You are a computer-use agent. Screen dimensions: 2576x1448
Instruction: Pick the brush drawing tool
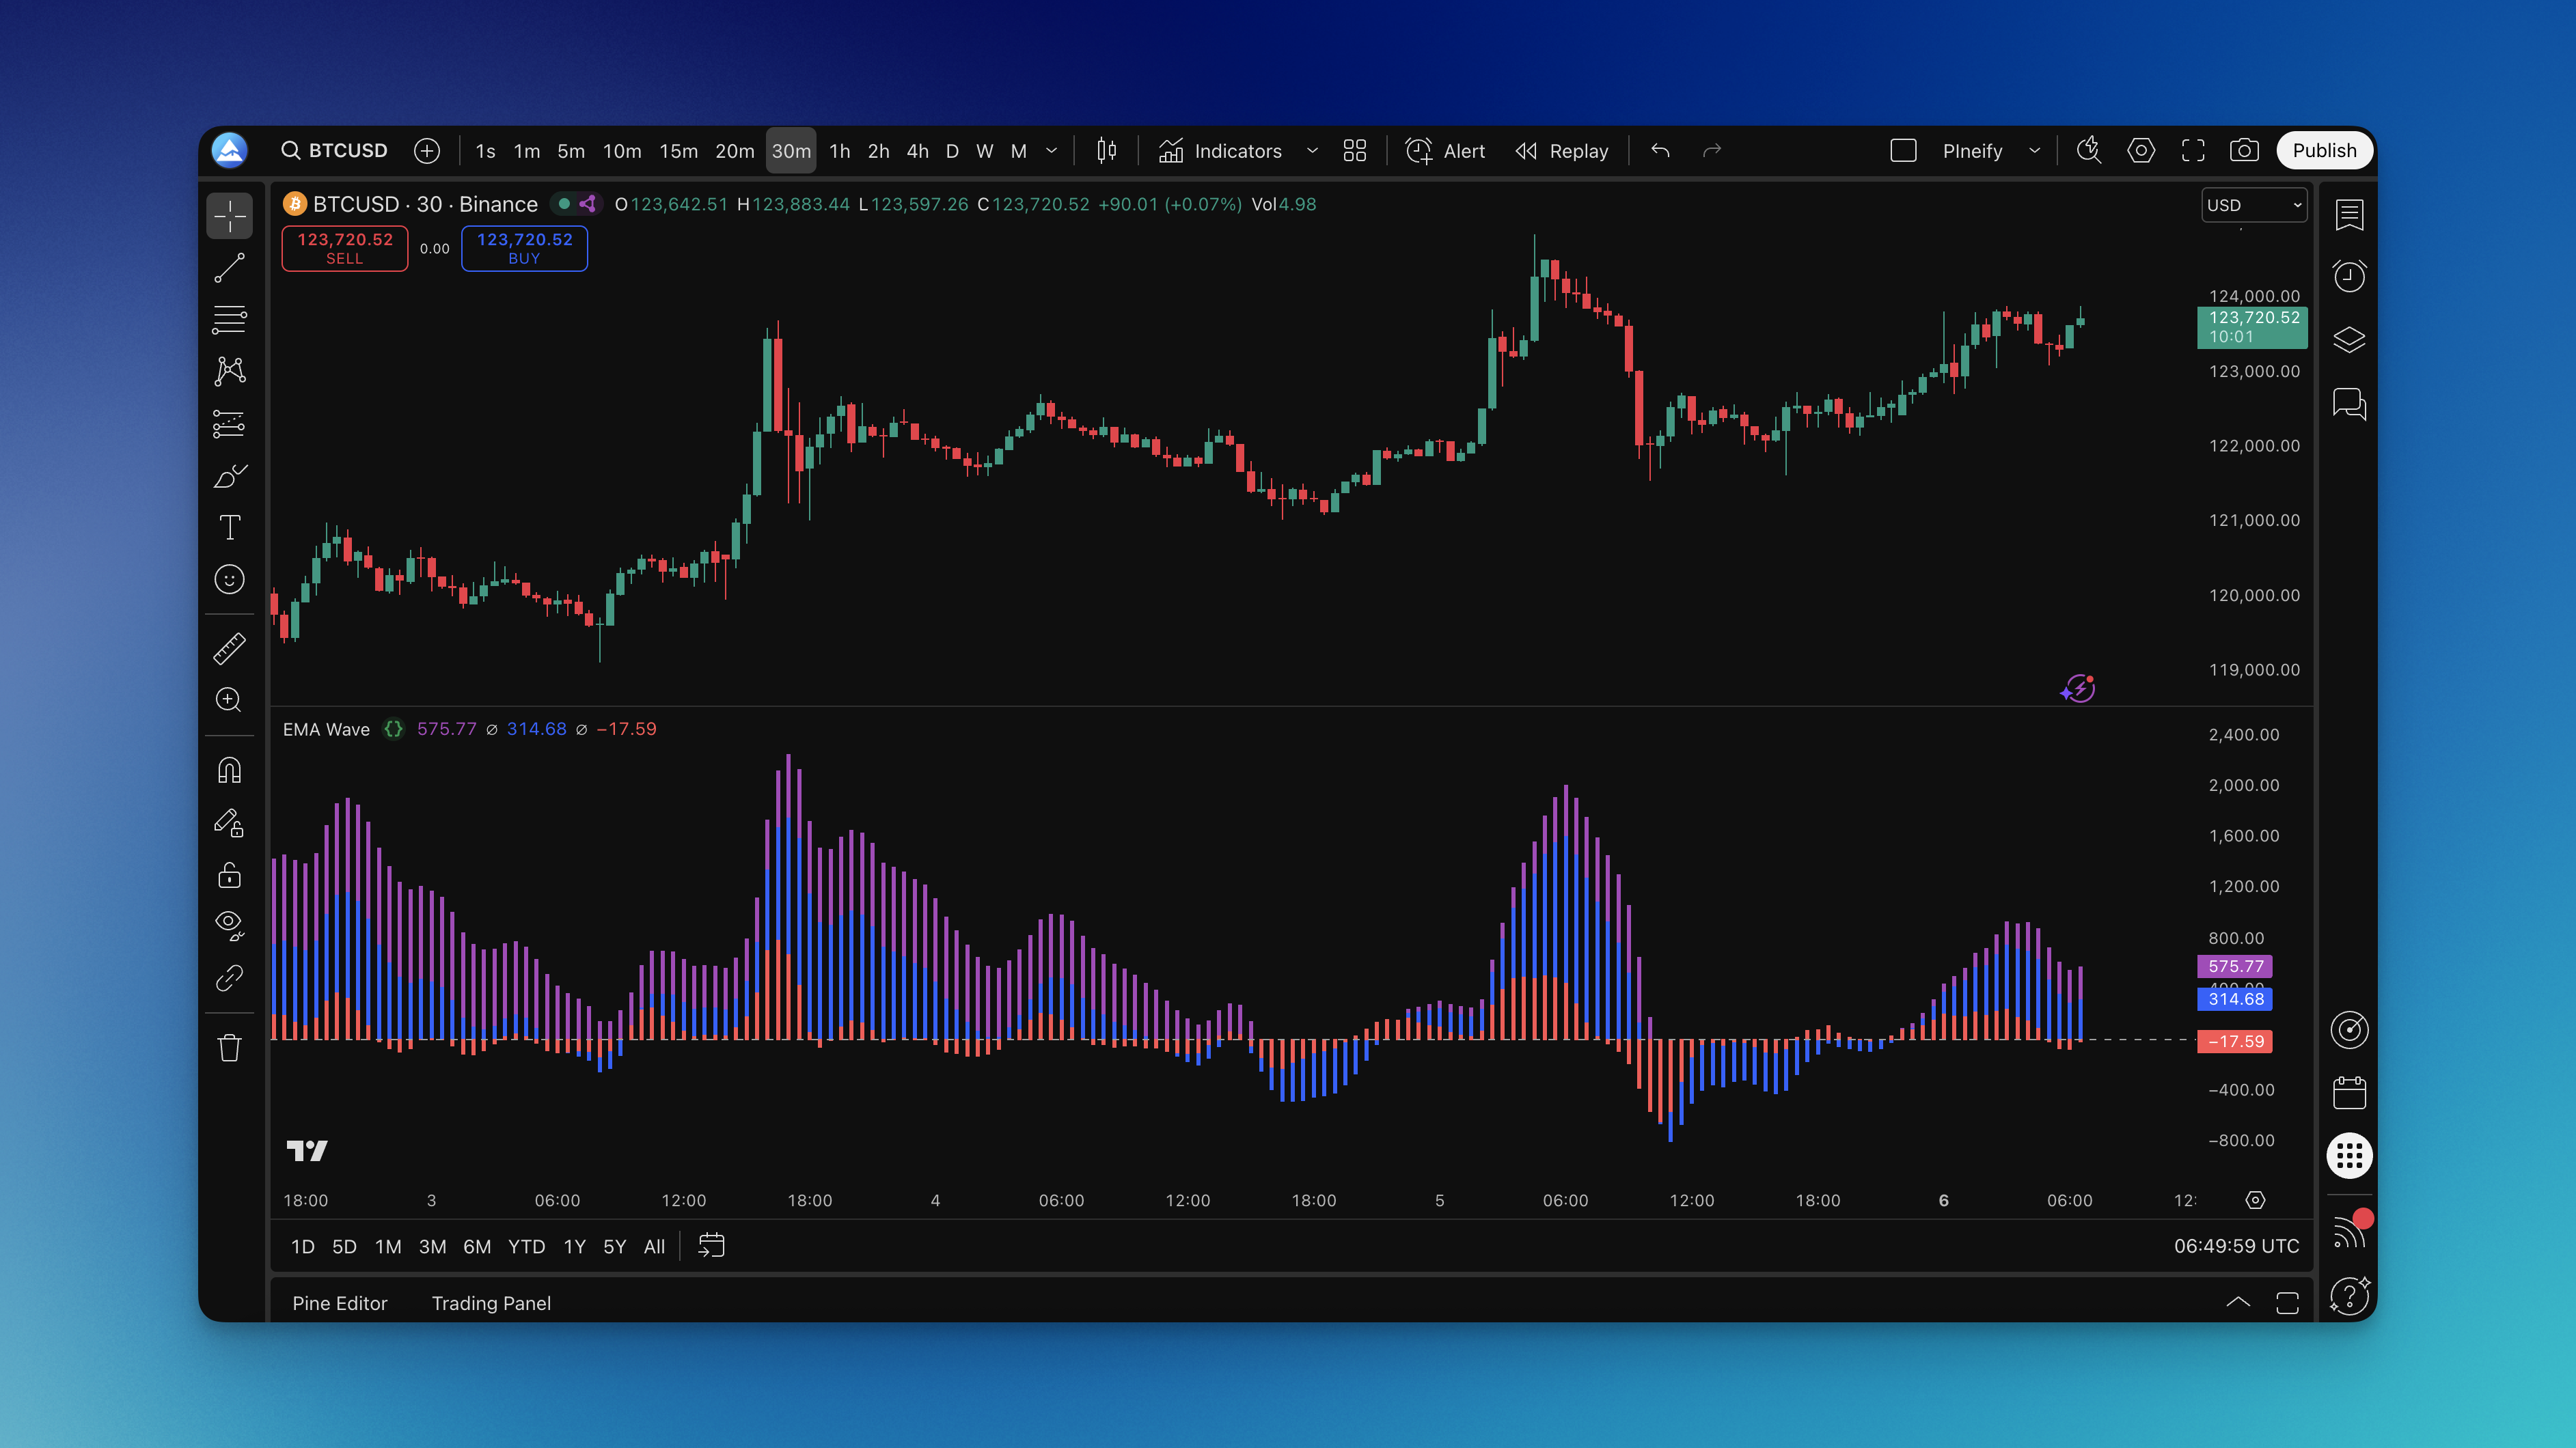[x=229, y=475]
